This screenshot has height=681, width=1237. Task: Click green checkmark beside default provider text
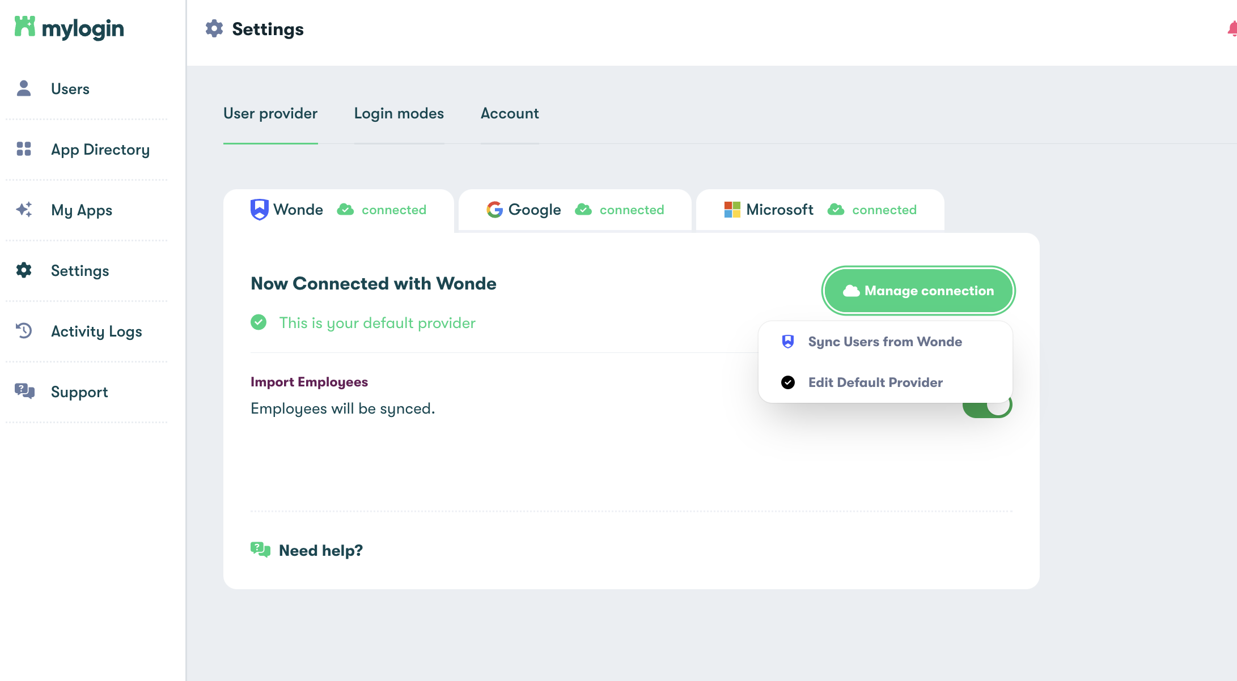(259, 322)
